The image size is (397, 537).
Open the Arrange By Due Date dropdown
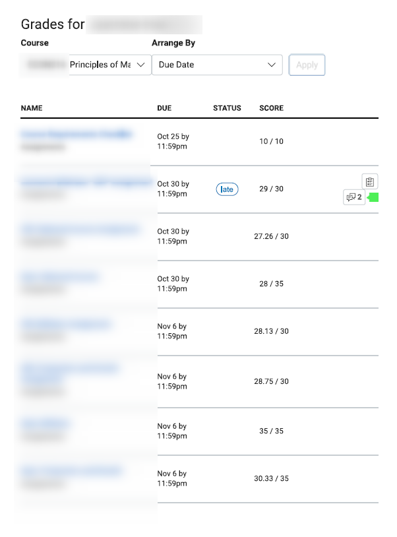click(217, 65)
